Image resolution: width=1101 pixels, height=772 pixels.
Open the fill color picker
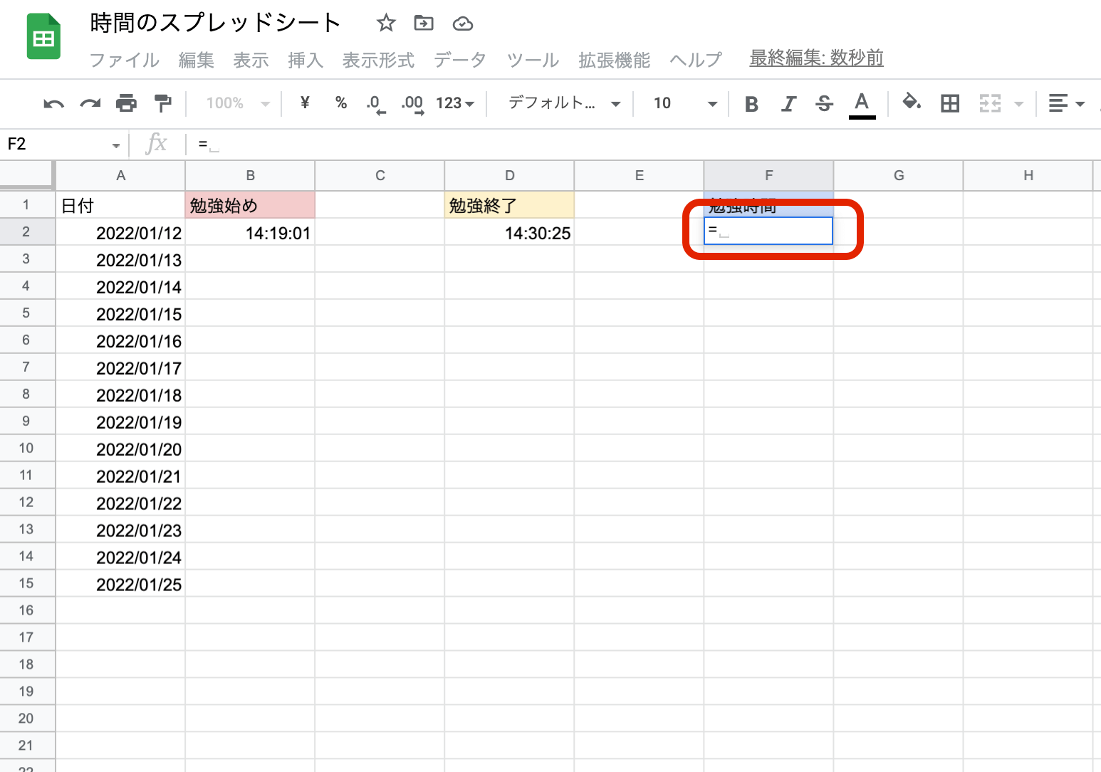click(x=912, y=103)
